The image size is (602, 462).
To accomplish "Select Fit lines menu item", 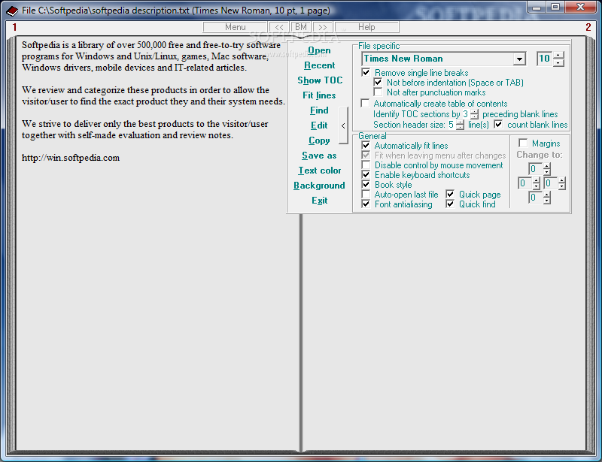I will pos(319,95).
